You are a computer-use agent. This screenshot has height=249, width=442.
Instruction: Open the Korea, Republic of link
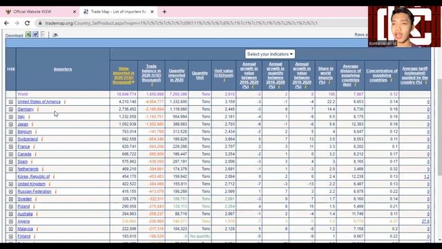(x=34, y=176)
